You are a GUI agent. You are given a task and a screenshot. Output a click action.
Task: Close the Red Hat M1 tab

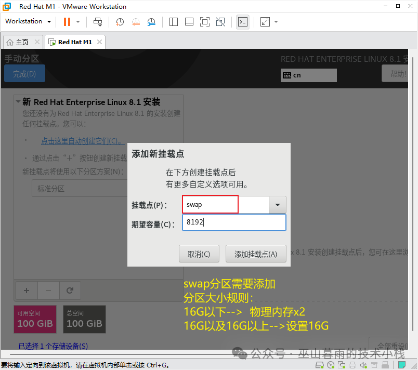[100, 42]
